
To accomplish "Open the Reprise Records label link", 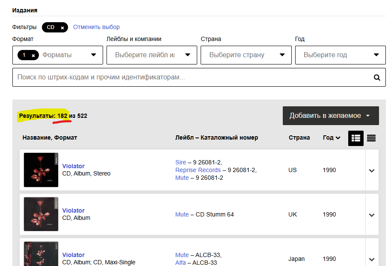I will pos(198,170).
